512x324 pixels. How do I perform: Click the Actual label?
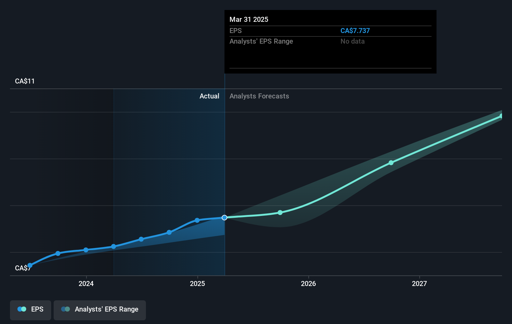click(x=210, y=96)
